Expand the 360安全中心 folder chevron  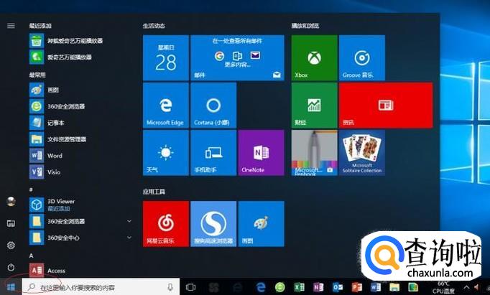129,238
